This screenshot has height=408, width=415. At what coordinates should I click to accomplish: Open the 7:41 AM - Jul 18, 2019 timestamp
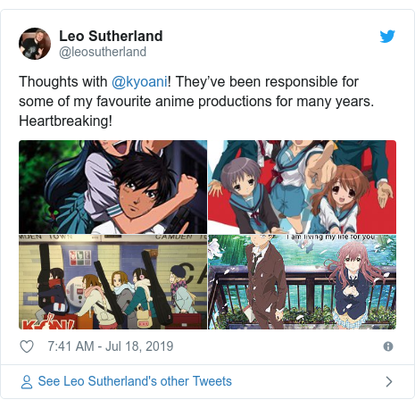[x=111, y=346]
